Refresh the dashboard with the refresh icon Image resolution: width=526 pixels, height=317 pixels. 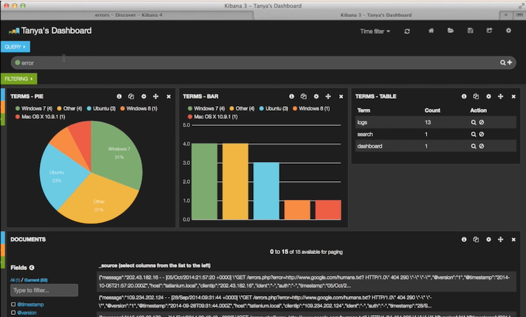(x=407, y=31)
